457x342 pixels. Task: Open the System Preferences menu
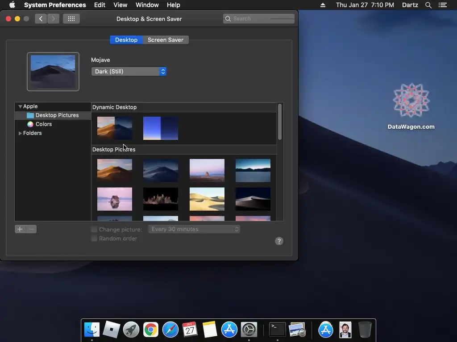(x=55, y=5)
